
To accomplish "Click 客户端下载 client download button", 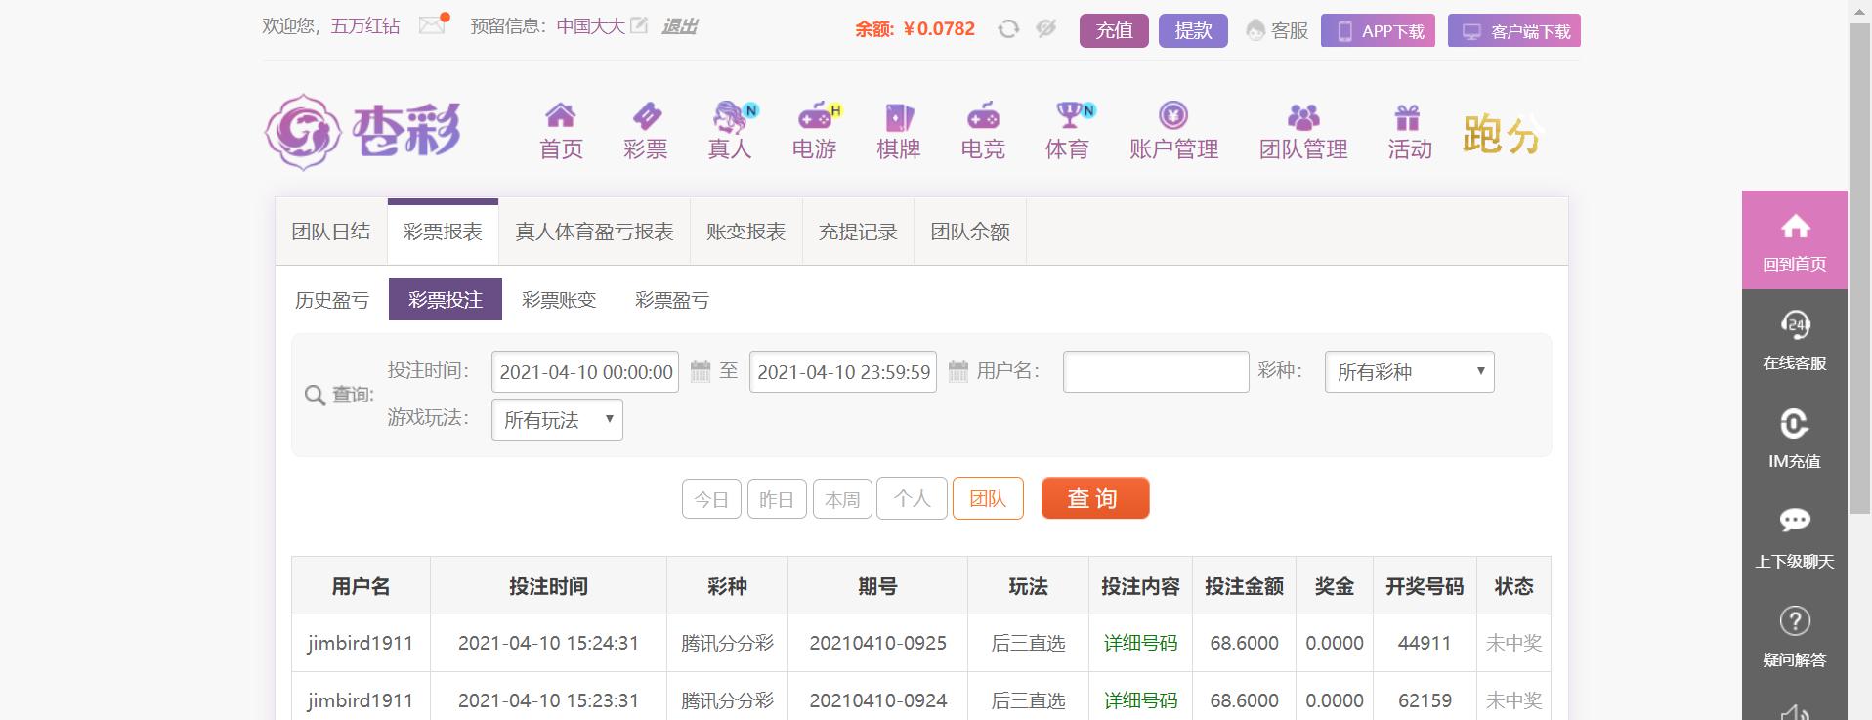I will [x=1514, y=30].
